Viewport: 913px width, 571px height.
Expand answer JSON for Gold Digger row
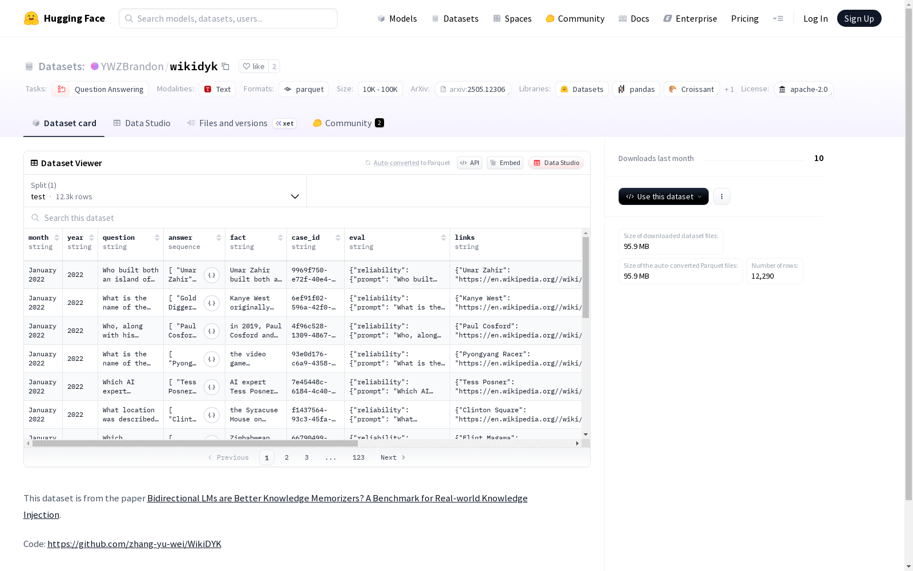click(212, 303)
